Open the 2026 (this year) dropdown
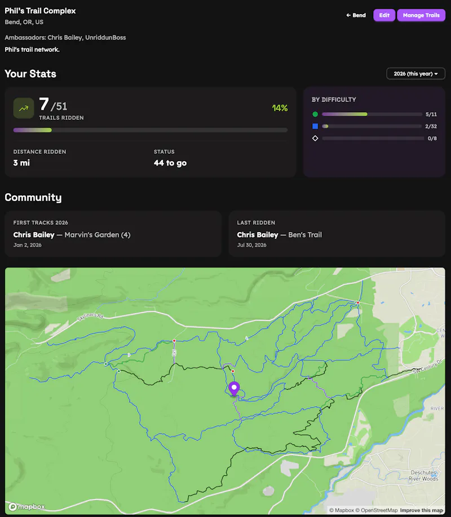This screenshot has height=517, width=451. (415, 74)
